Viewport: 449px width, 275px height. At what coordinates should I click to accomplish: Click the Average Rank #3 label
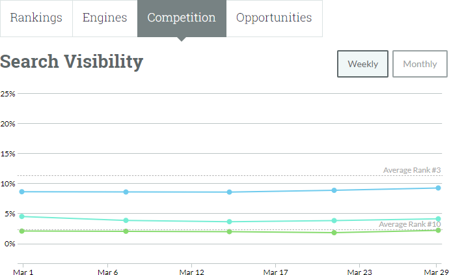click(412, 170)
